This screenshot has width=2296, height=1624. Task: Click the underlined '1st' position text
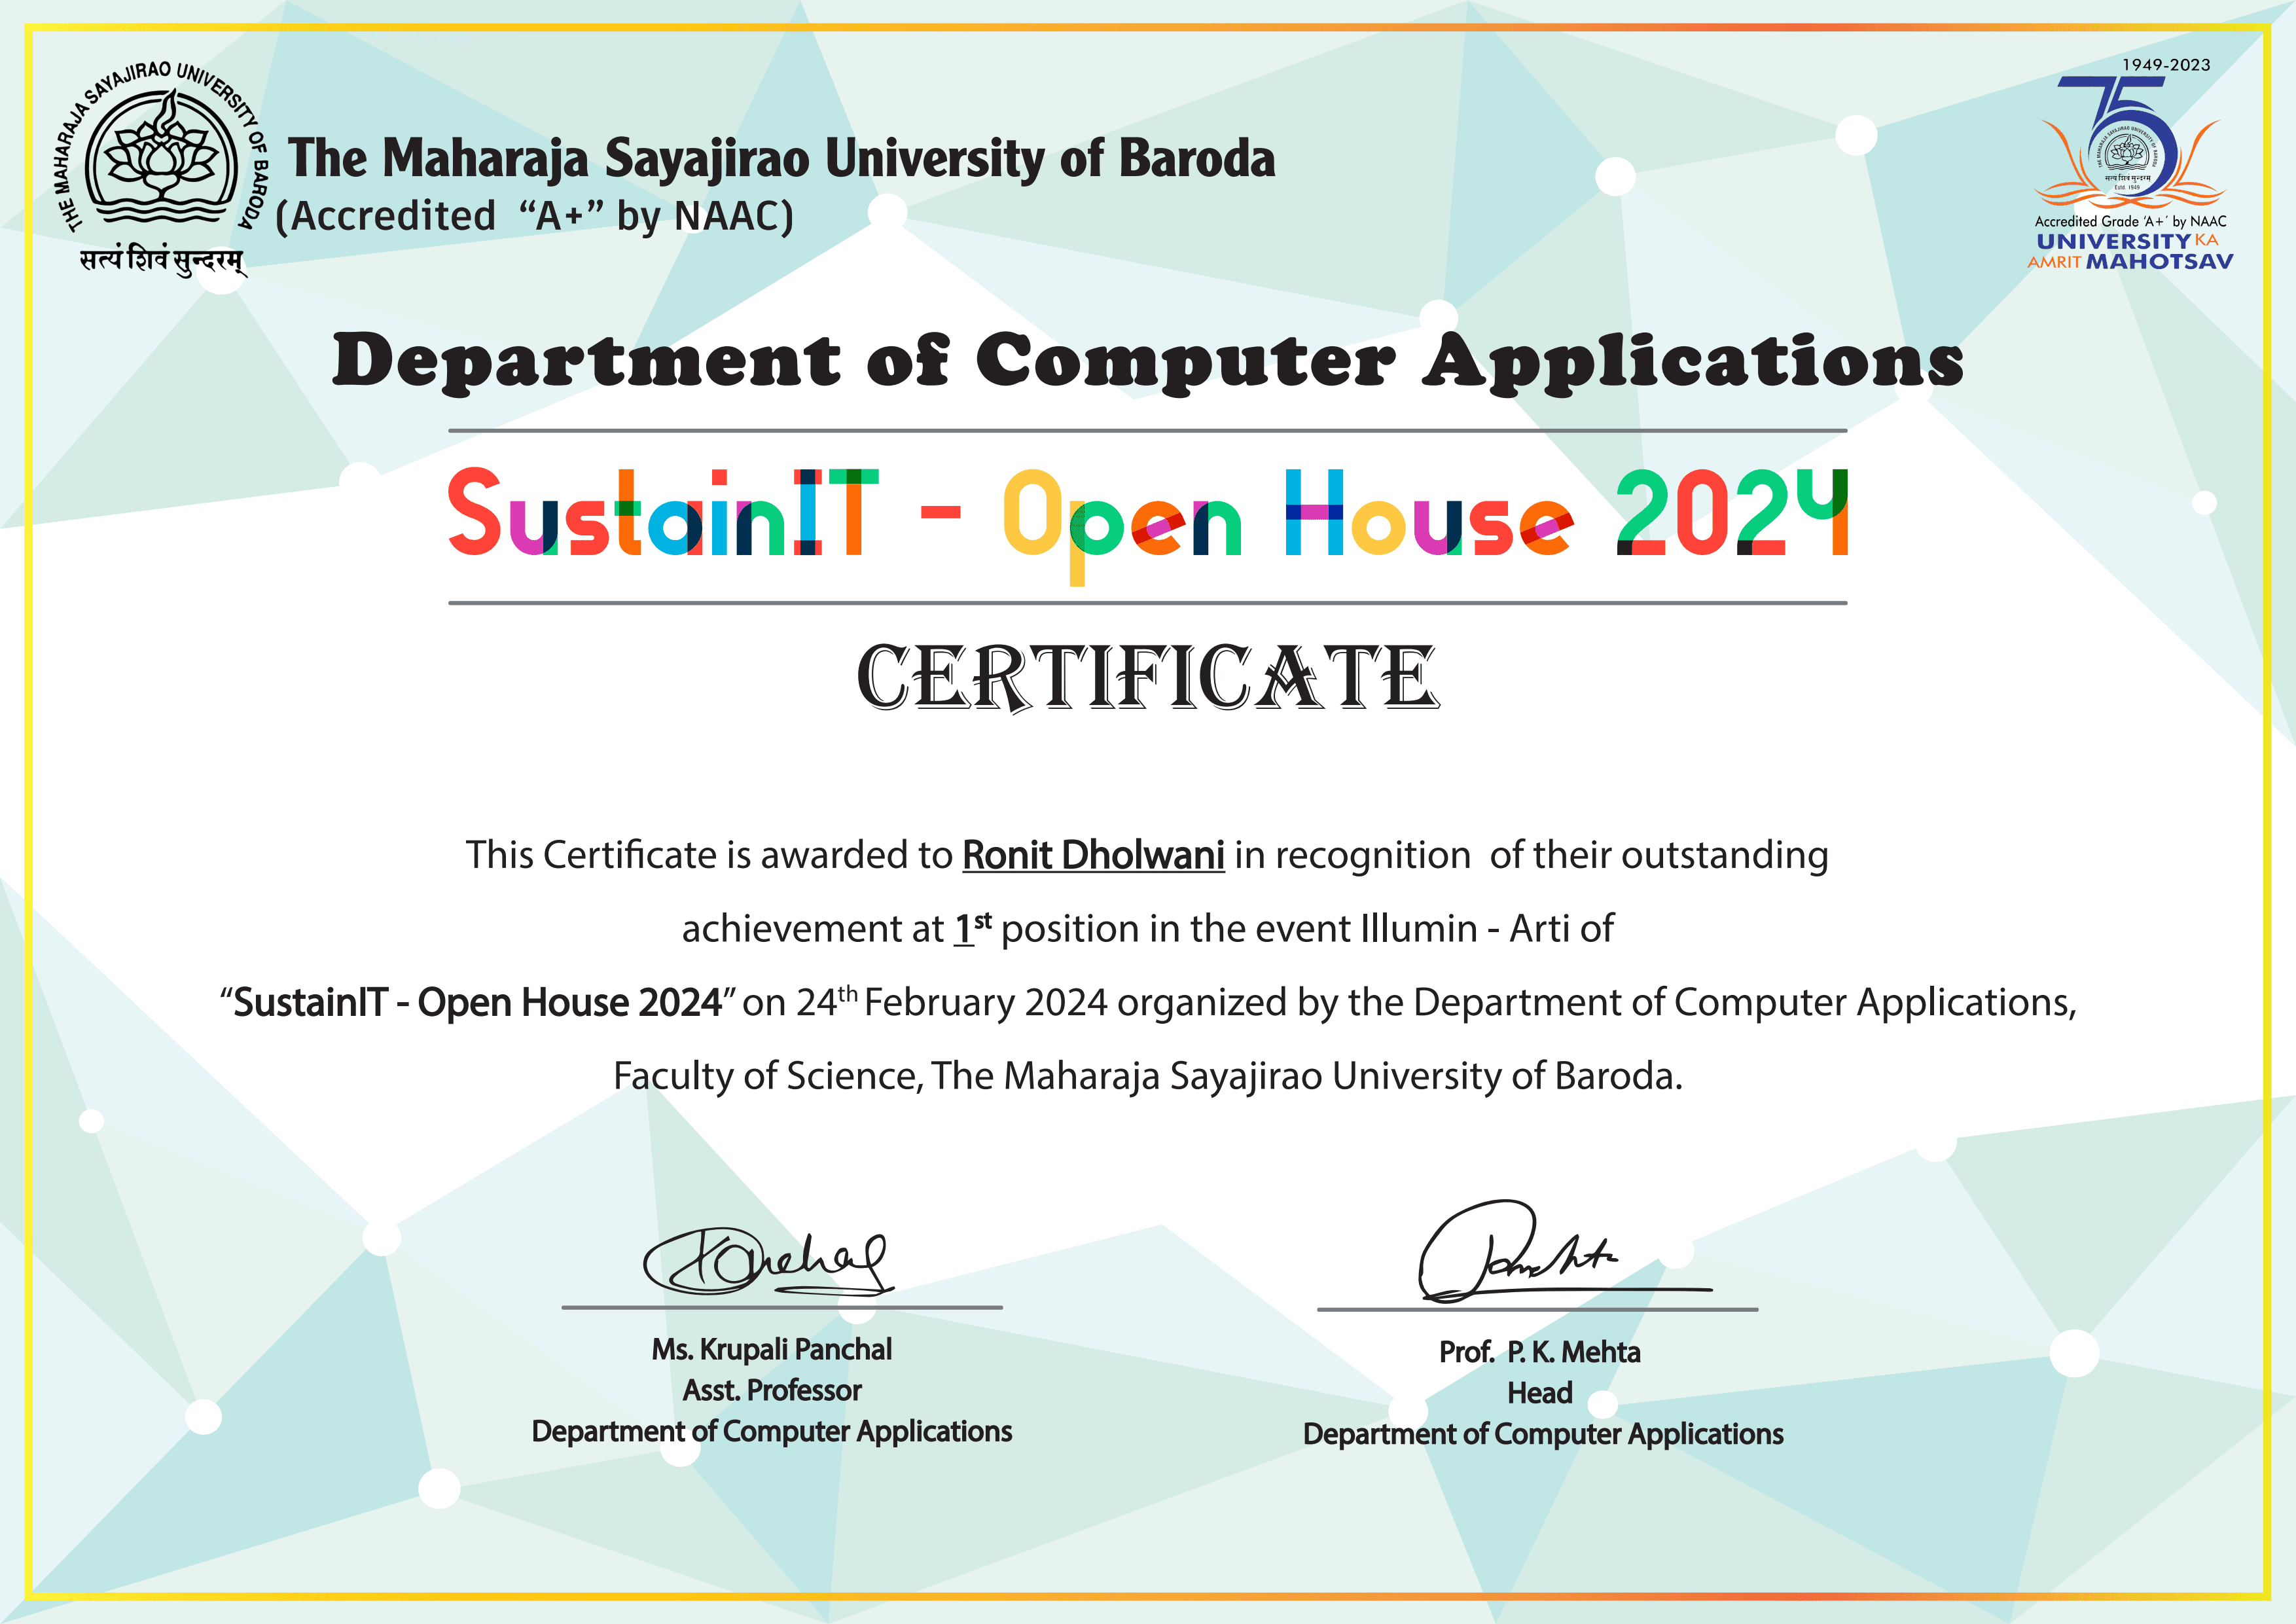coord(972,928)
